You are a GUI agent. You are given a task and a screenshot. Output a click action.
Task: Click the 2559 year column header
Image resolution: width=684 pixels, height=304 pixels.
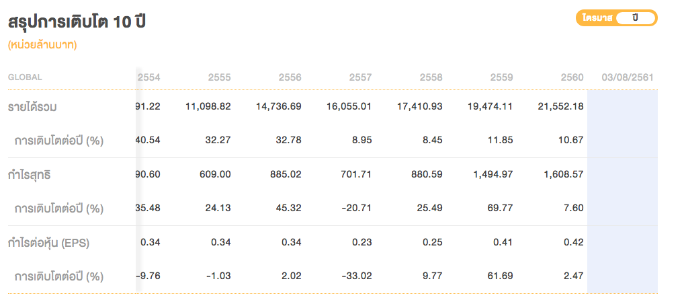(502, 77)
